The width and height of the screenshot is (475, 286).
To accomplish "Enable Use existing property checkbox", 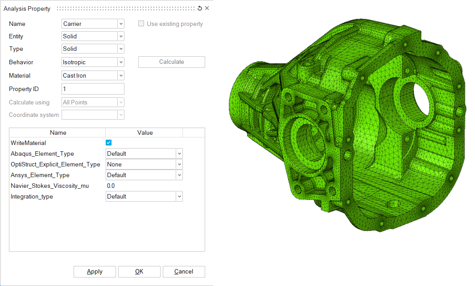I will pyautogui.click(x=141, y=24).
